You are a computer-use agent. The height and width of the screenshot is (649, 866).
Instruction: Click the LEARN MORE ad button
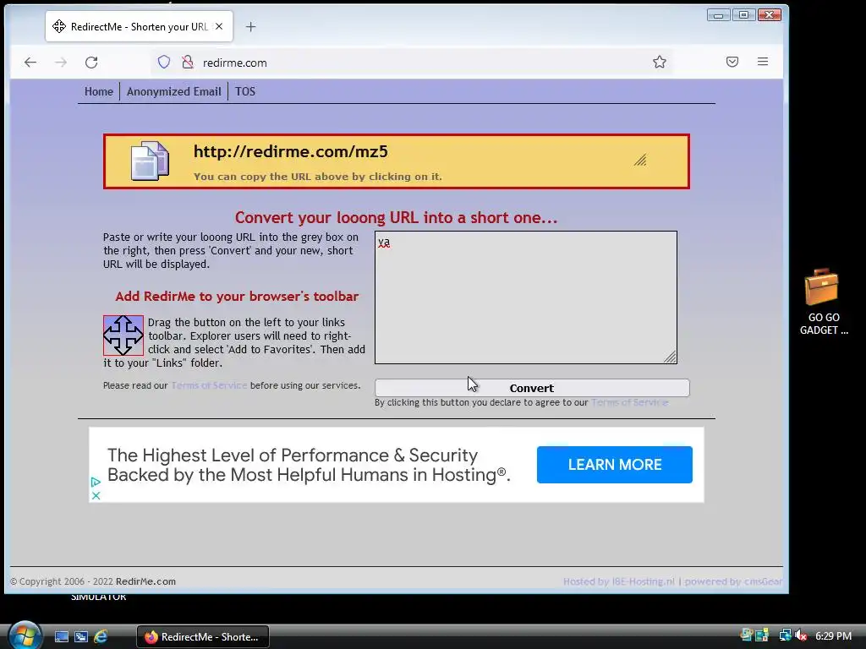[x=615, y=465]
